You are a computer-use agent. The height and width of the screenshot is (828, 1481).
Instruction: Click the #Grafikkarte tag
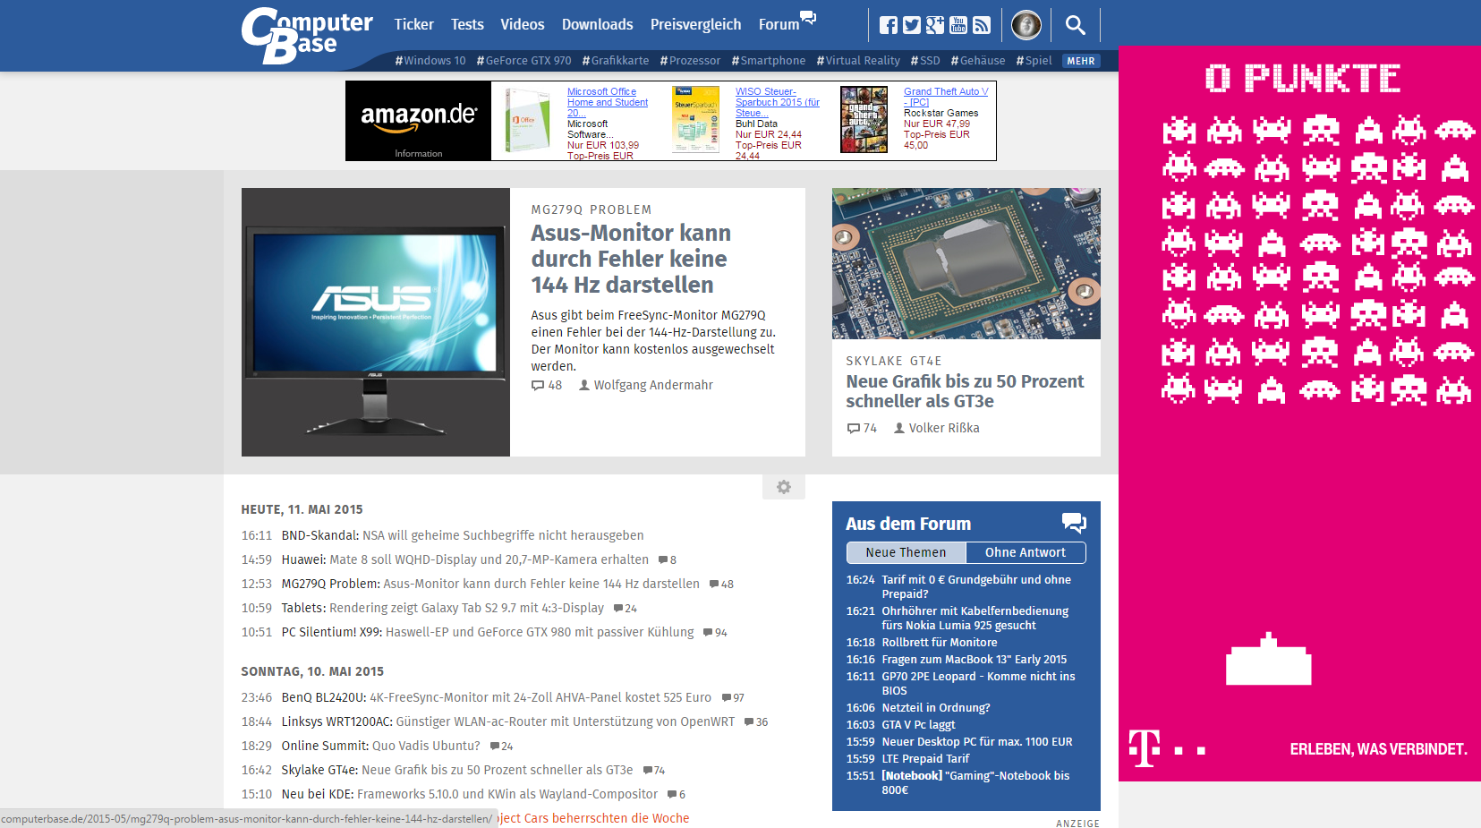(616, 61)
